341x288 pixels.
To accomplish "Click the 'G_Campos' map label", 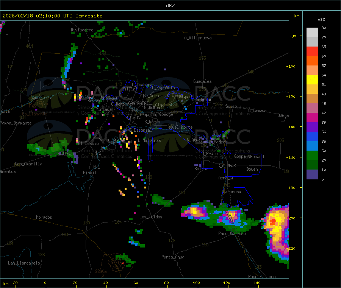I will pyautogui.click(x=257, y=111).
